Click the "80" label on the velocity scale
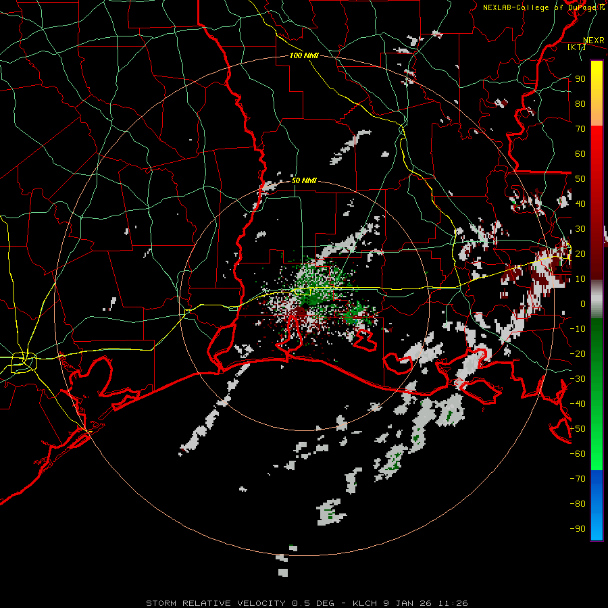This screenshot has width=608, height=608. [x=580, y=104]
